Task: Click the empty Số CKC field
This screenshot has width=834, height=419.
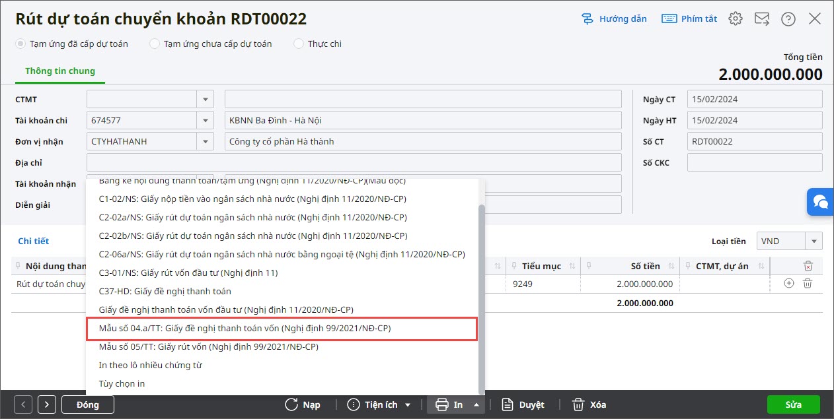Action: (x=755, y=163)
